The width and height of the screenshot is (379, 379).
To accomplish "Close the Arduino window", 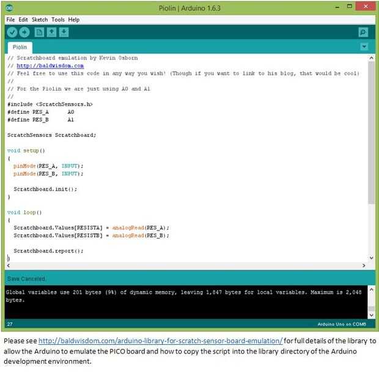I will [366, 7].
